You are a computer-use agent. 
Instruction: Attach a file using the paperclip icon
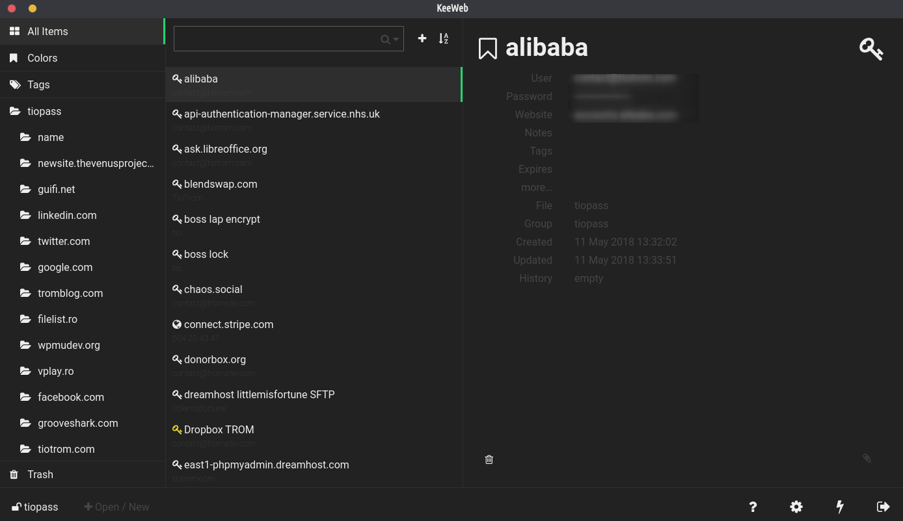(867, 458)
